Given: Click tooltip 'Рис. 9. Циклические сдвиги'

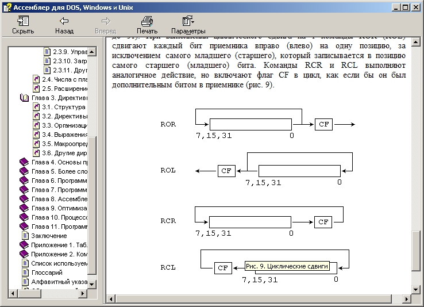Looking at the screenshot, I should click(x=287, y=266).
